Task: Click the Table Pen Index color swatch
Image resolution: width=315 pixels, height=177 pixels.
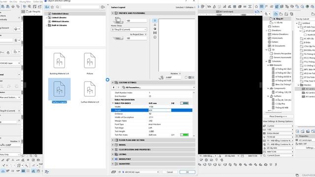Action: (185, 103)
